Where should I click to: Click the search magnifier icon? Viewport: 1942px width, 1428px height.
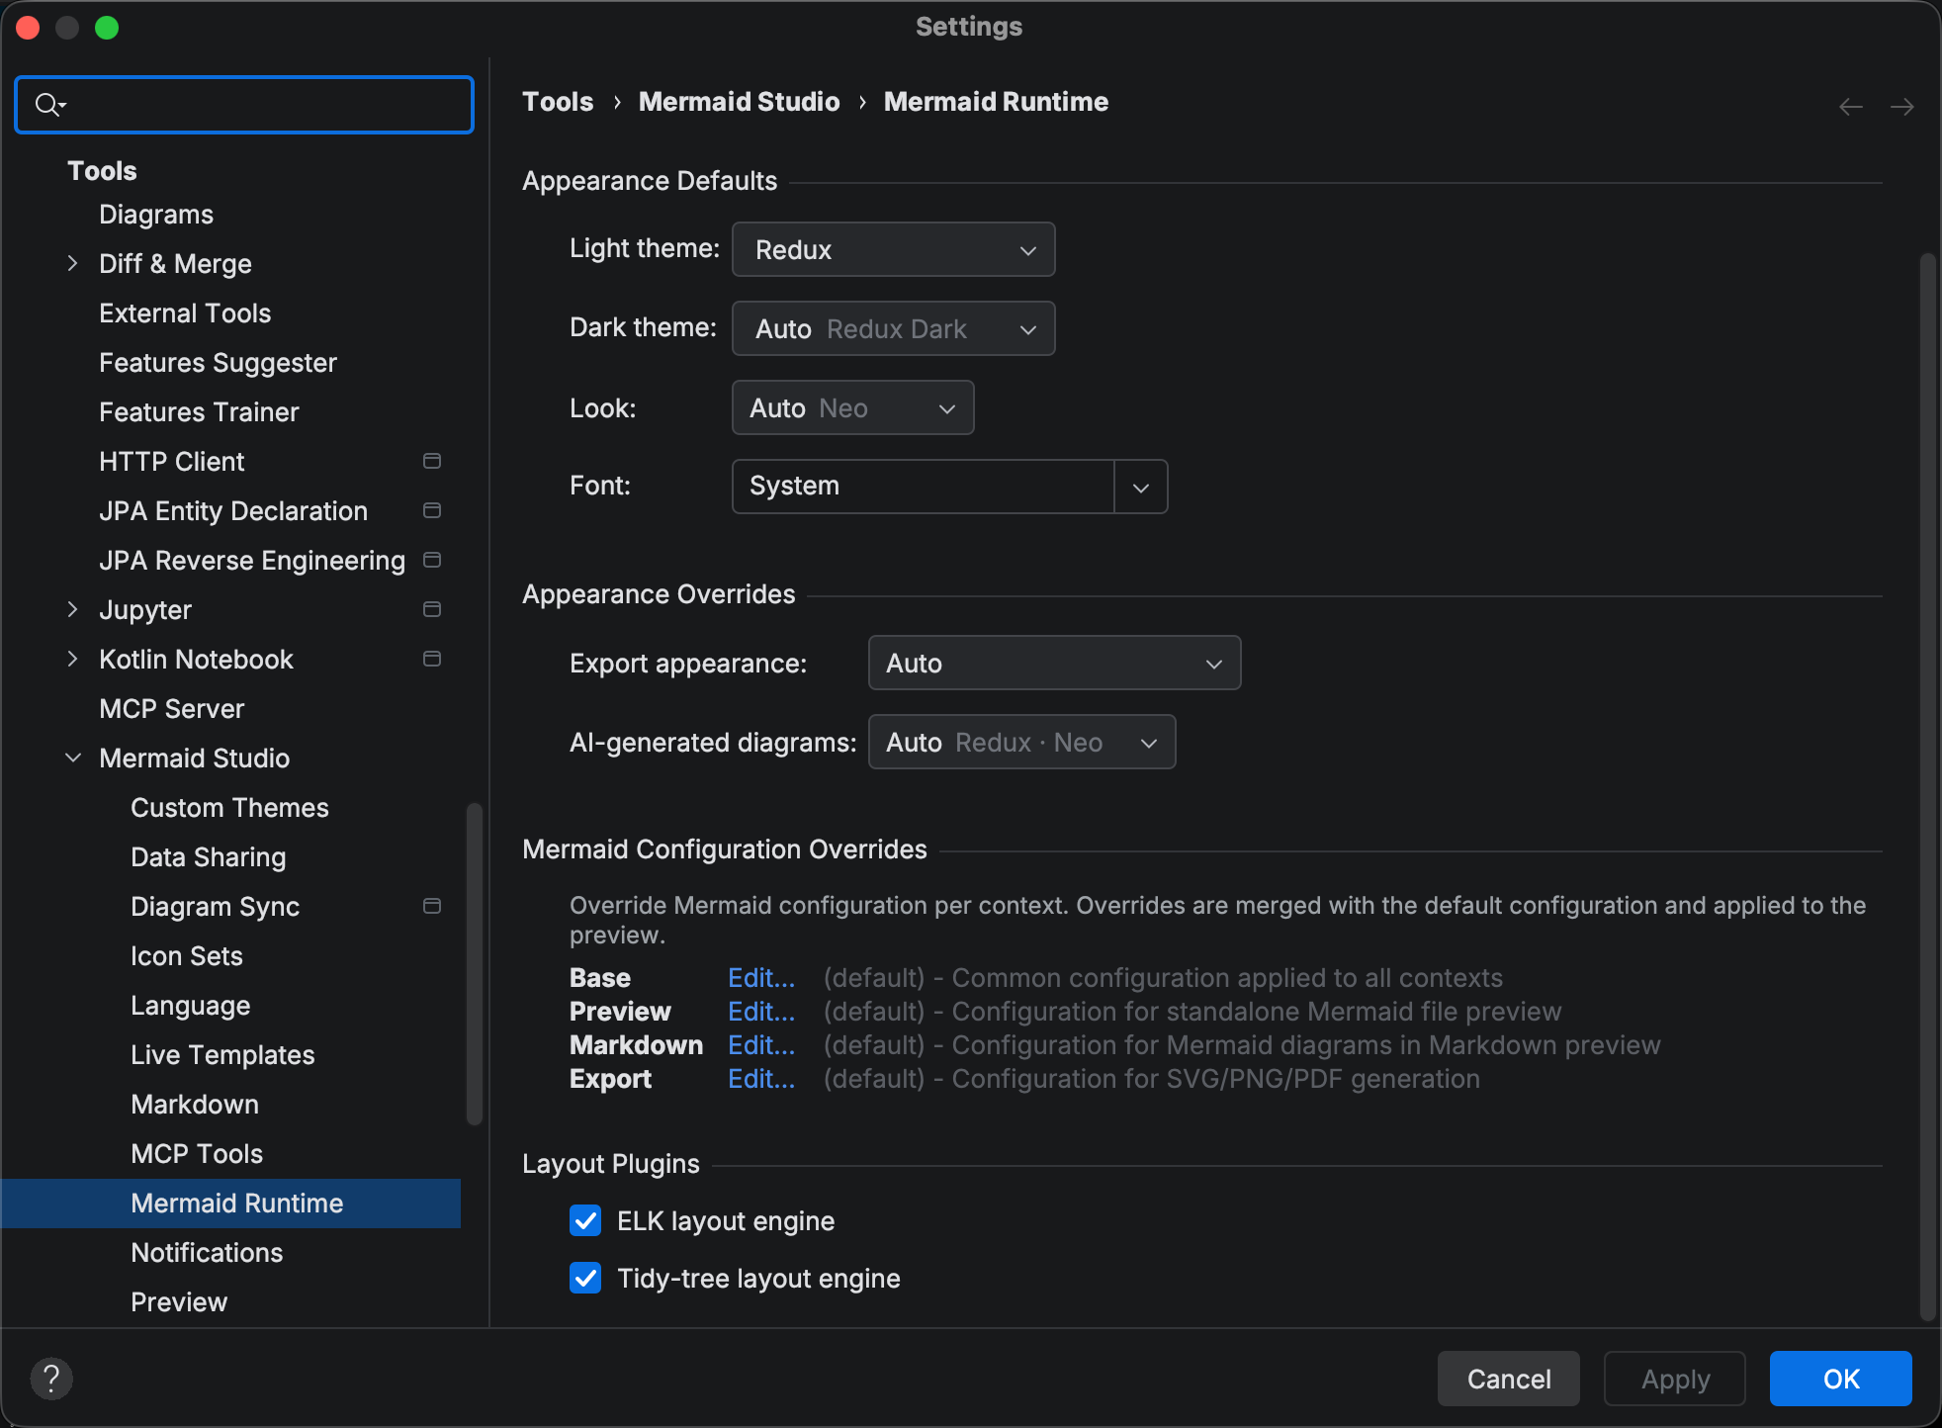(x=49, y=104)
